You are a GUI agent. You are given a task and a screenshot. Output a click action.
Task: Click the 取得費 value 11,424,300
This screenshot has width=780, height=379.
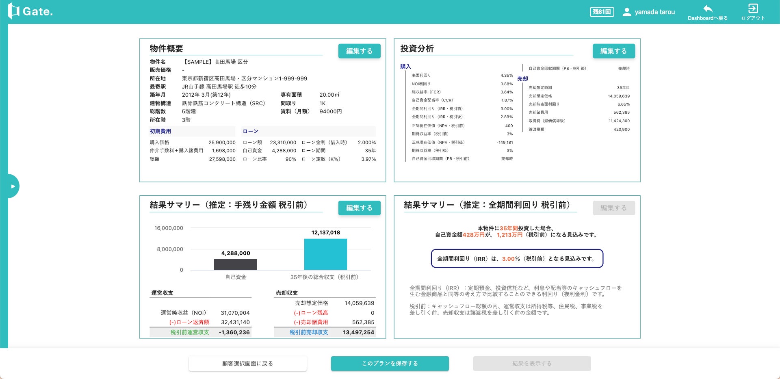click(x=619, y=121)
